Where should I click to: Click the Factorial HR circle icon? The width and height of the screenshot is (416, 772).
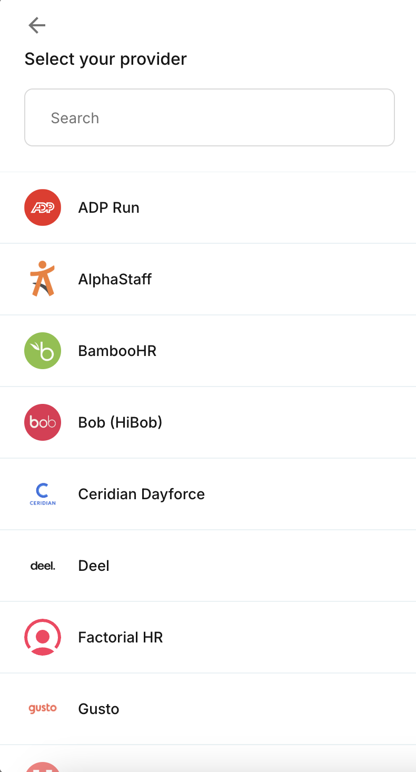click(x=43, y=637)
